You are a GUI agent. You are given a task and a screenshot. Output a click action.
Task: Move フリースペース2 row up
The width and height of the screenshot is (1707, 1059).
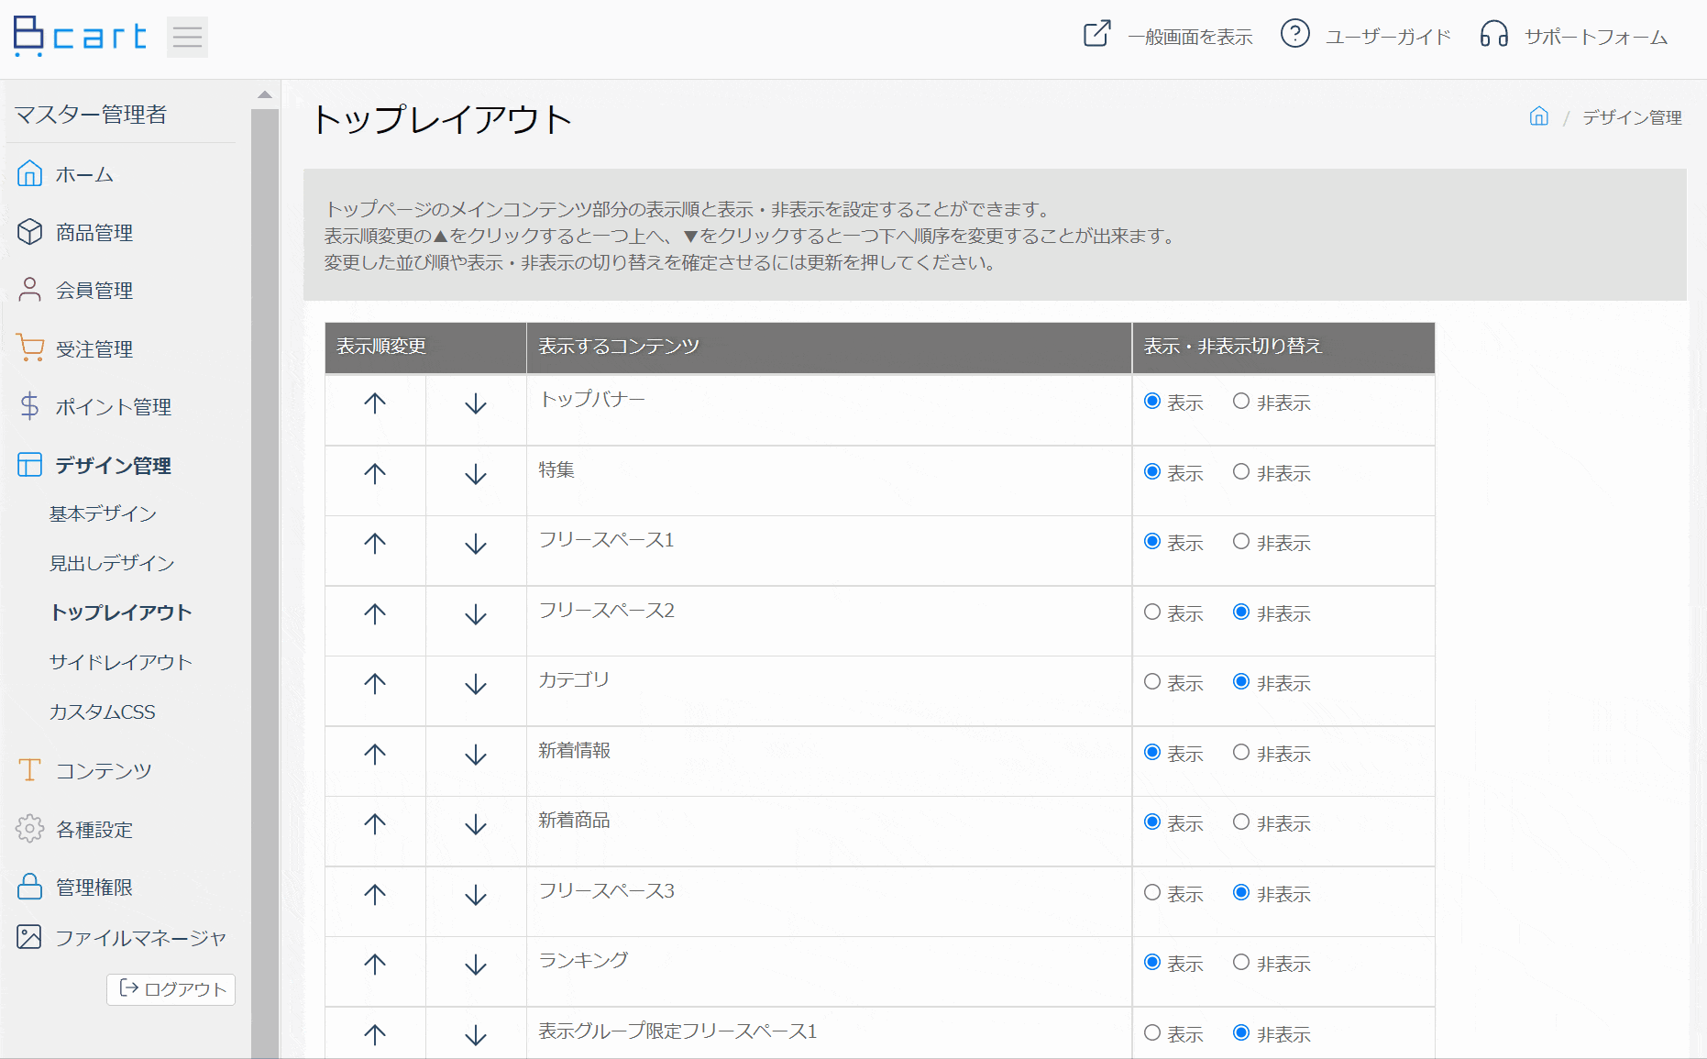(375, 614)
